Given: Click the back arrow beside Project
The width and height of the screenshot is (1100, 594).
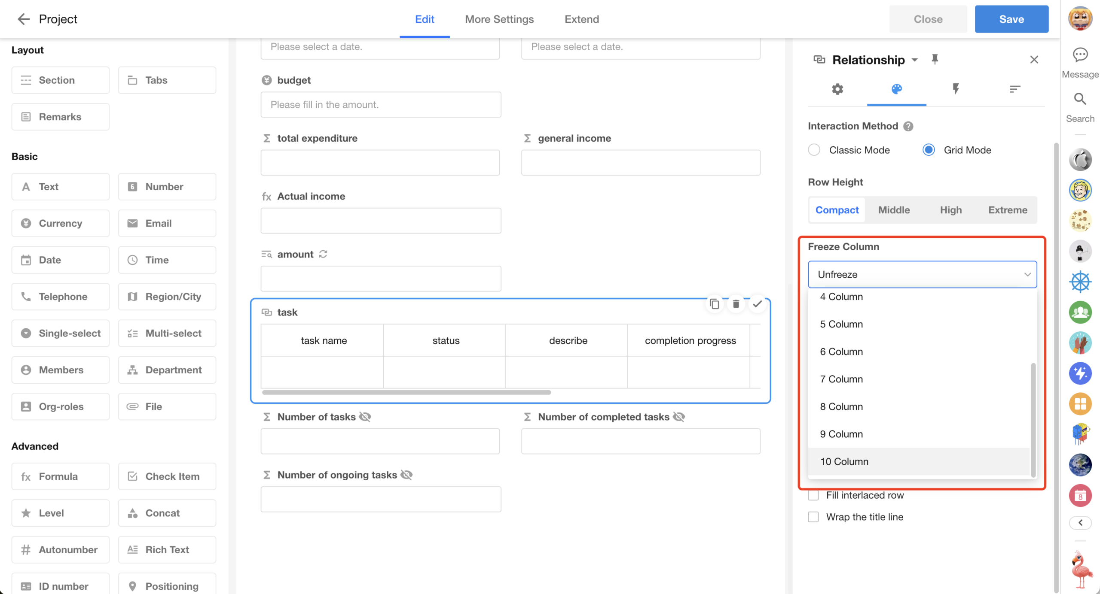Looking at the screenshot, I should pos(23,19).
